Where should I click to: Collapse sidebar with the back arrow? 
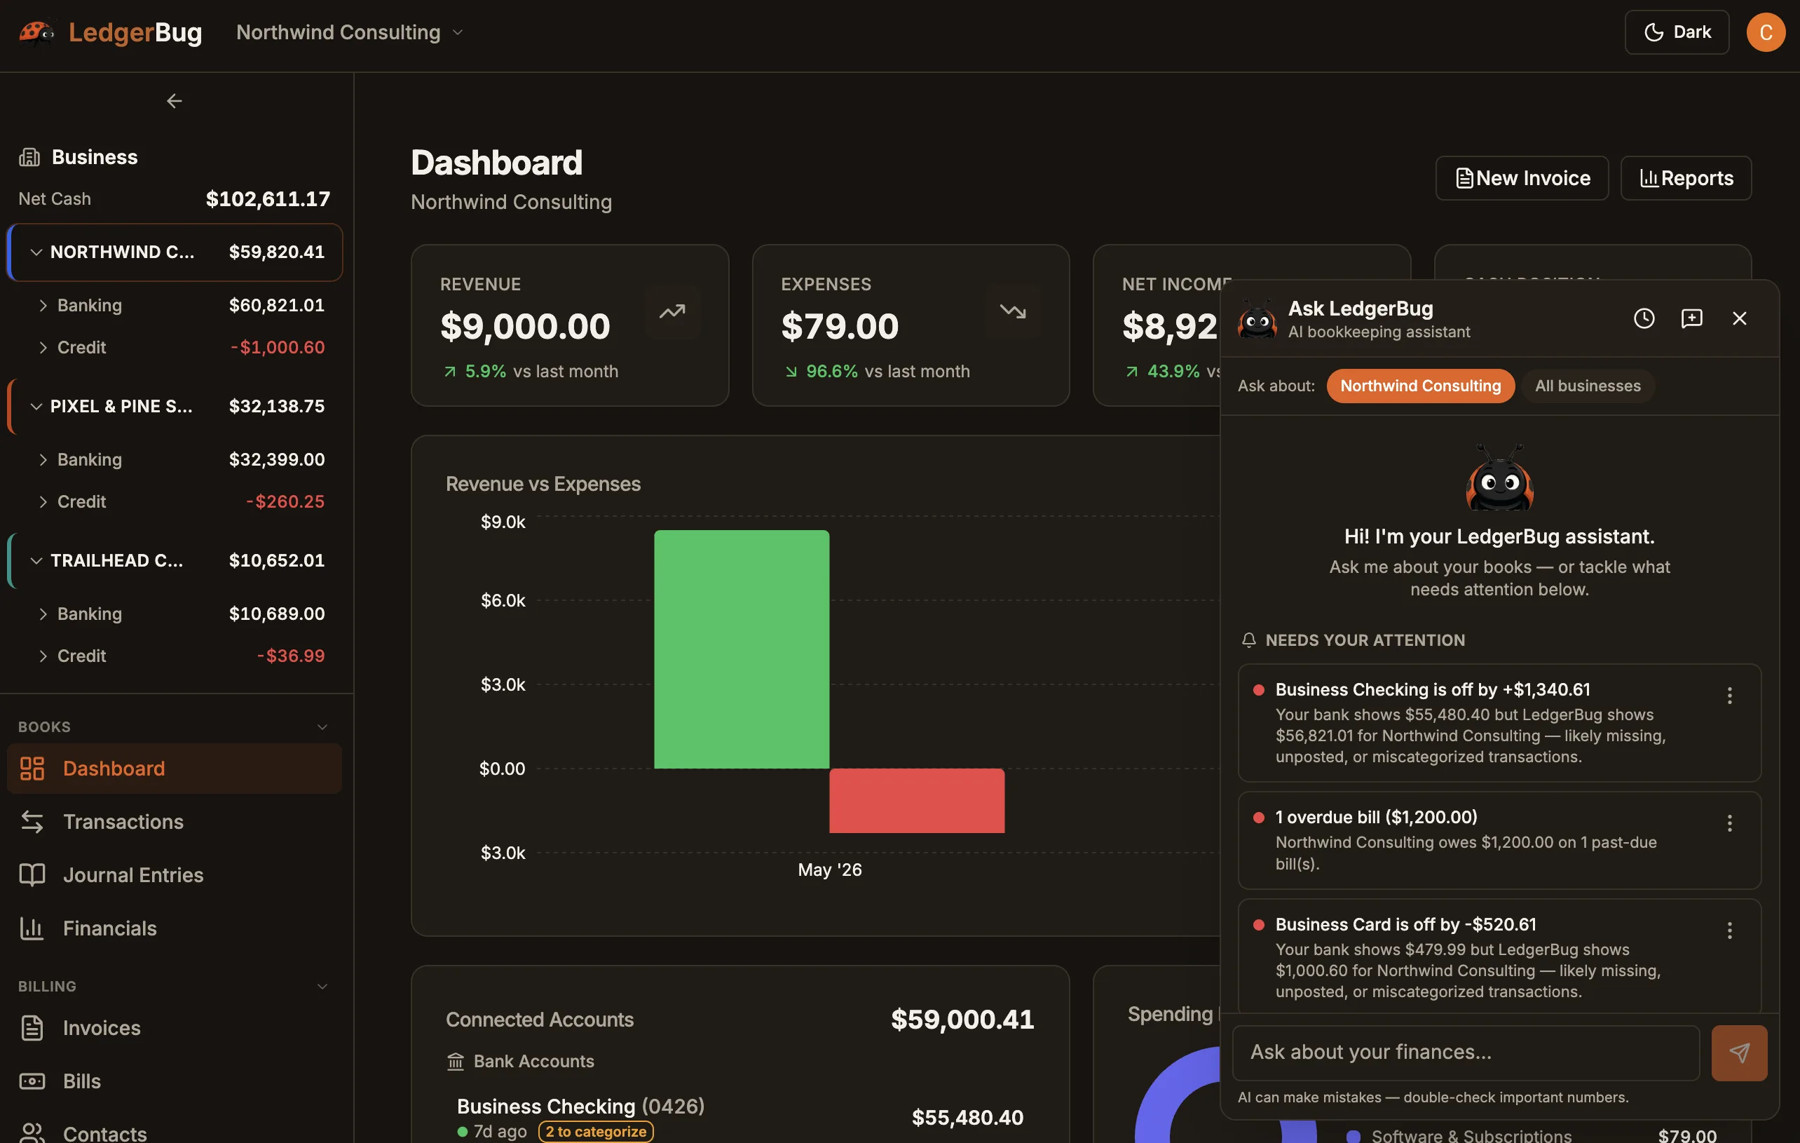(x=174, y=101)
